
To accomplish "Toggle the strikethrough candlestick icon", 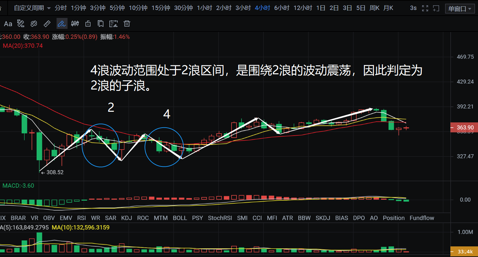I will [75, 24].
